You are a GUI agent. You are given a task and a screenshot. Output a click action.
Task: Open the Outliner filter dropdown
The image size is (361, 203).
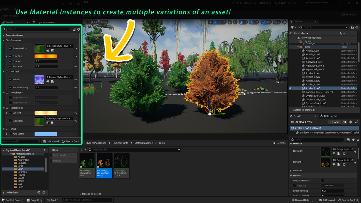tap(294, 27)
